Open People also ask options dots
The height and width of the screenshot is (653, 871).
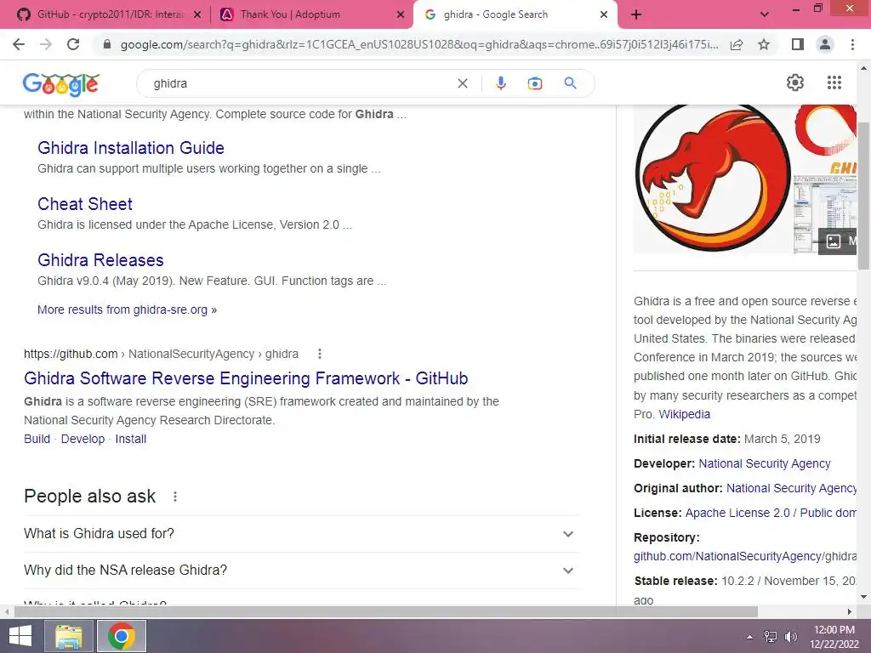click(175, 497)
